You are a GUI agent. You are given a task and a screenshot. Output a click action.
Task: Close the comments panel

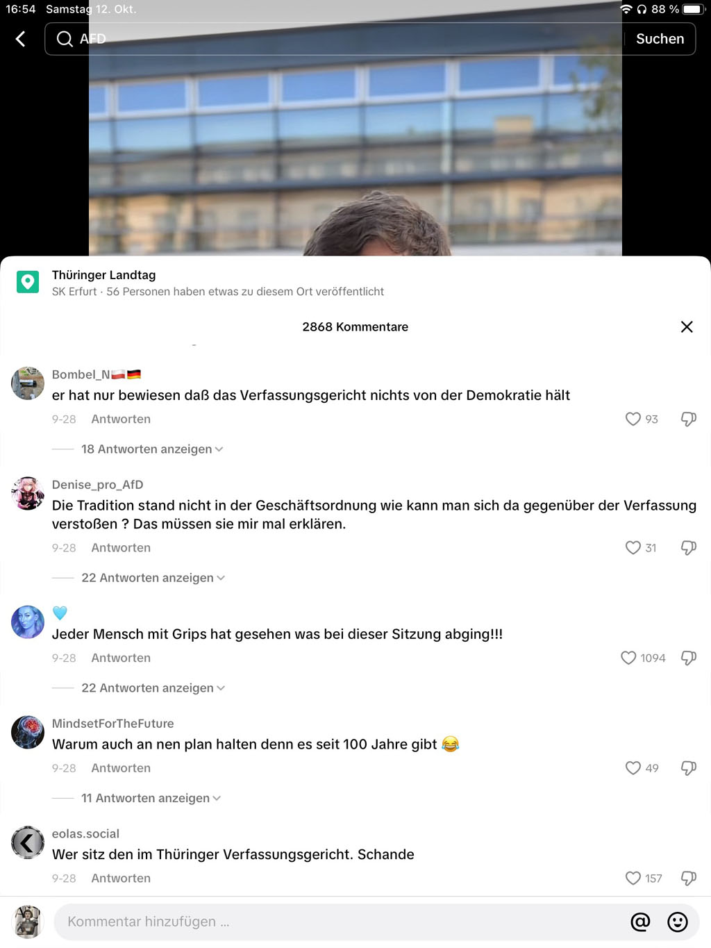[687, 326]
